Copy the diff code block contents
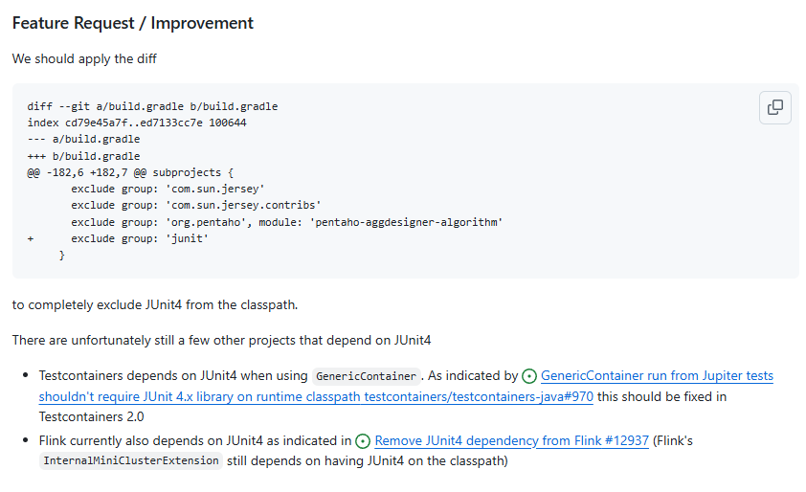Viewport: 806px width, 492px height. click(775, 107)
